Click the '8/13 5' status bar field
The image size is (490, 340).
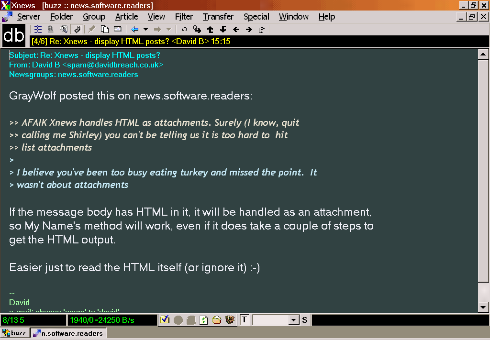[33, 320]
